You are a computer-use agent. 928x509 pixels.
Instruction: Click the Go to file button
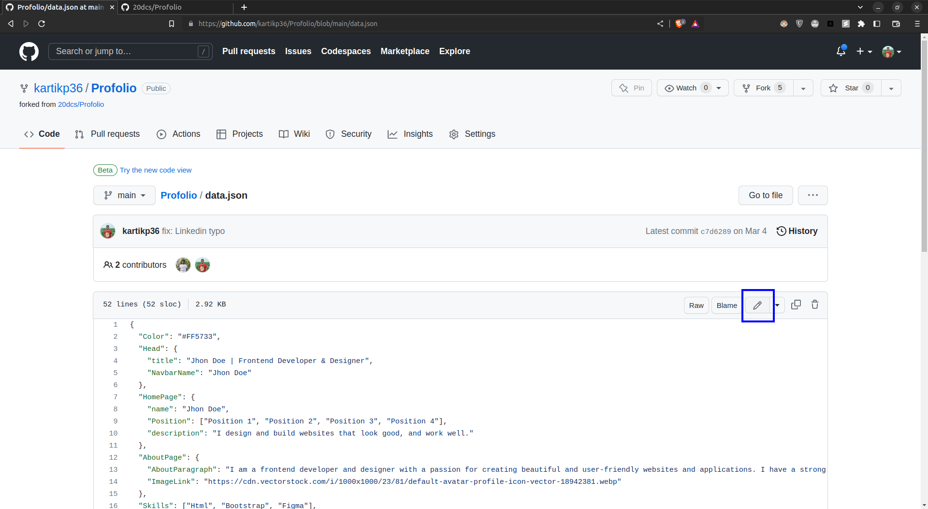765,195
